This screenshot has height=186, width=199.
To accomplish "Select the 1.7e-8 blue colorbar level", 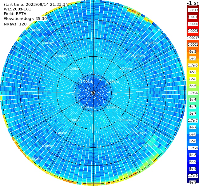I will pyautogui.click(x=193, y=148).
